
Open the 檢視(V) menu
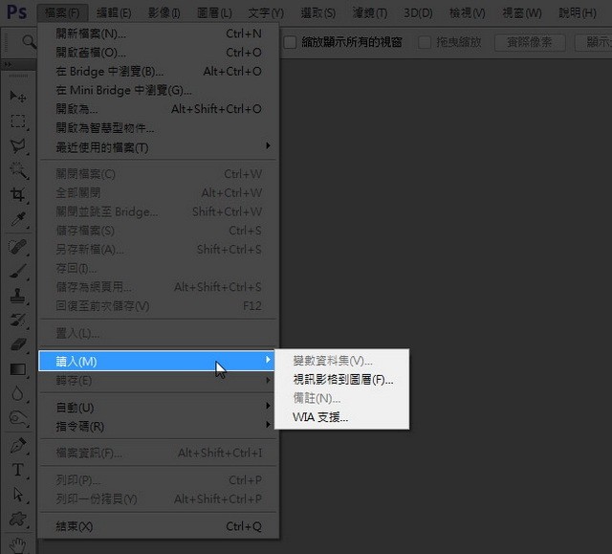468,13
